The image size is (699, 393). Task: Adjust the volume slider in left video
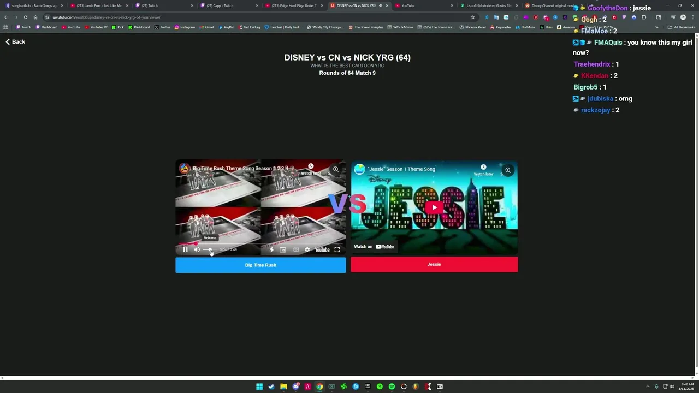click(210, 249)
